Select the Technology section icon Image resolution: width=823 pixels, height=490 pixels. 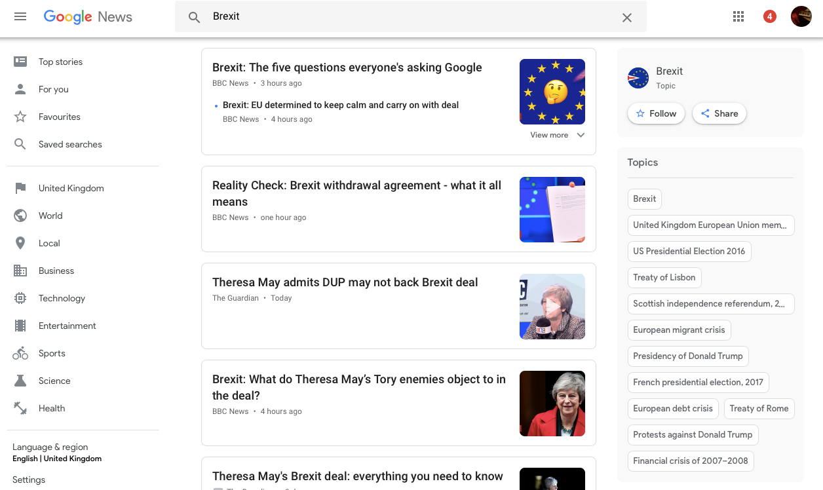(19, 298)
